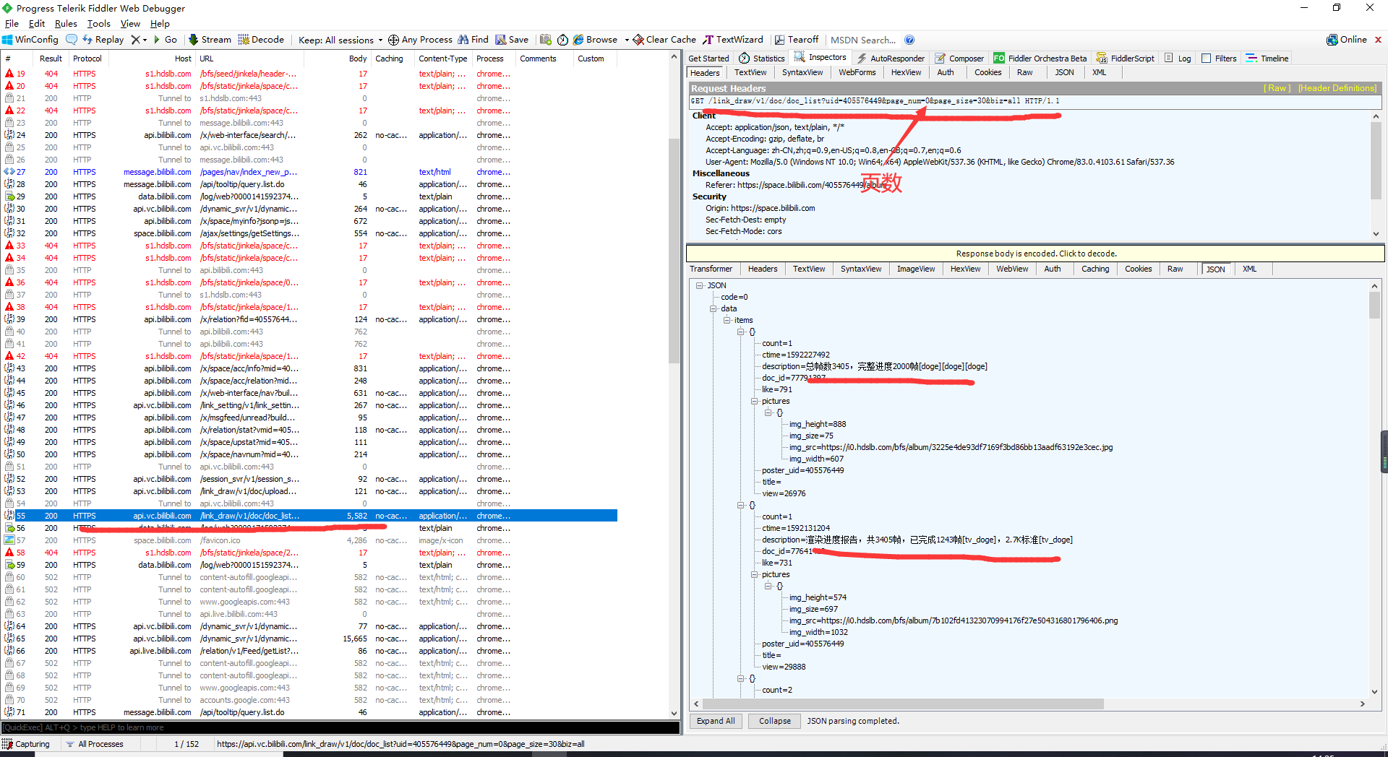Open Keep: All sessions dropdown
Screen dimensions: 1388x757
click(x=340, y=40)
